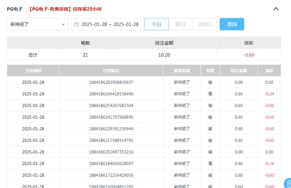
Task: Click the 赢 result in the second row
Action: tap(210, 94)
